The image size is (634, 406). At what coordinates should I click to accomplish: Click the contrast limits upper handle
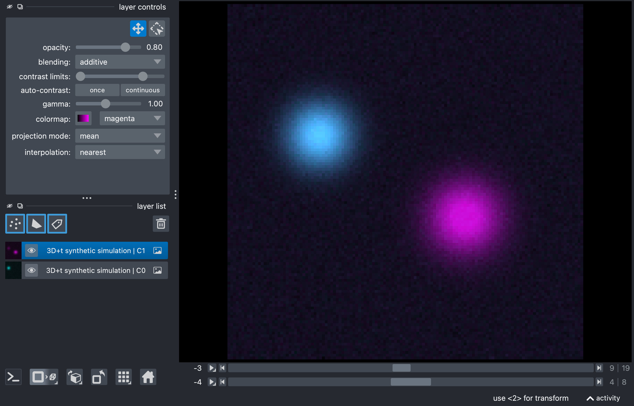pyautogui.click(x=143, y=76)
